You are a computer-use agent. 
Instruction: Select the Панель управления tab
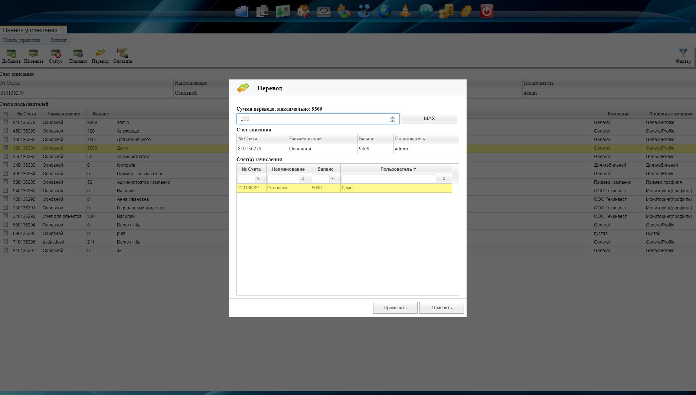(x=30, y=30)
